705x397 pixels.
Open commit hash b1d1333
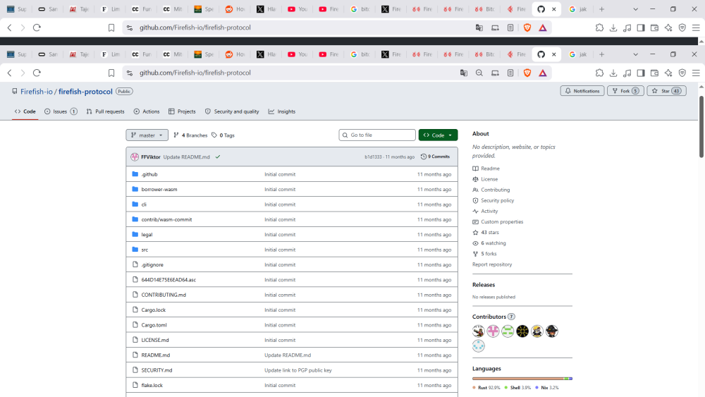[373, 157]
